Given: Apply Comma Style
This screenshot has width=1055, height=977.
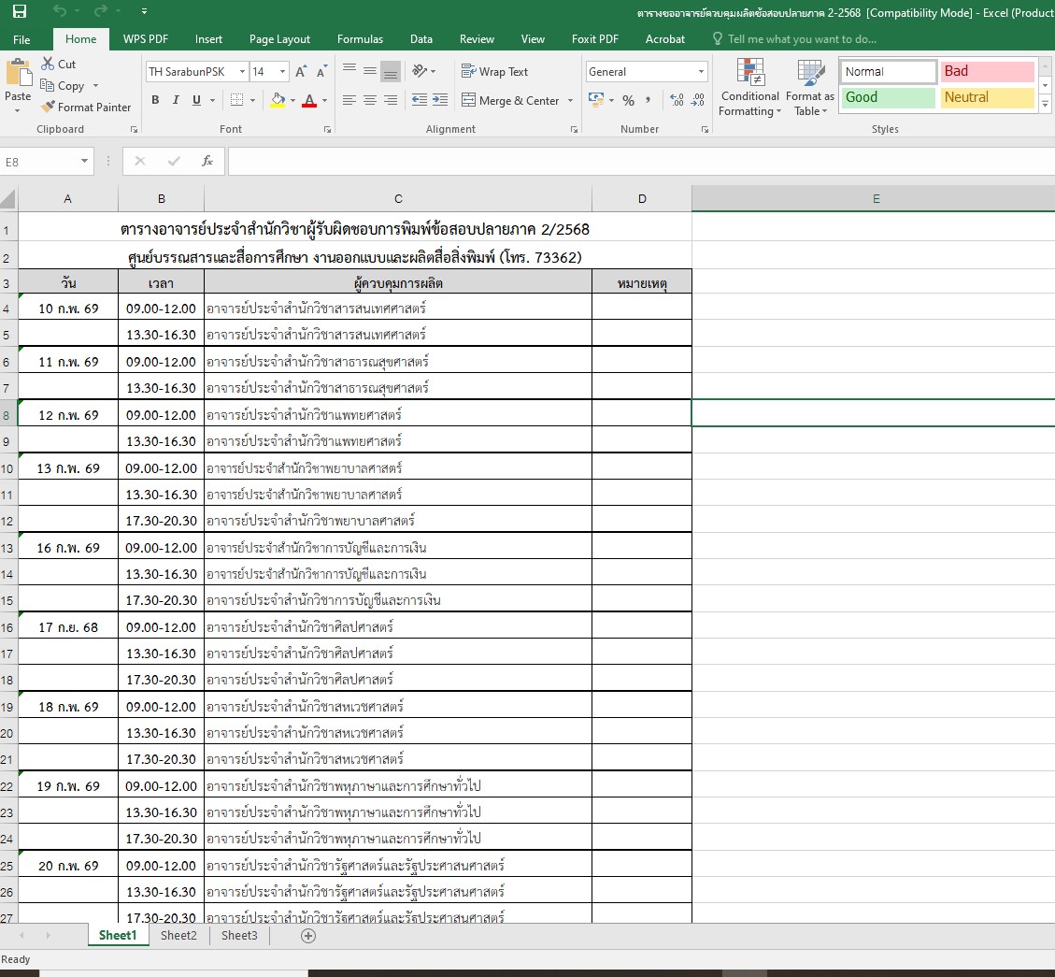Looking at the screenshot, I should pyautogui.click(x=648, y=100).
